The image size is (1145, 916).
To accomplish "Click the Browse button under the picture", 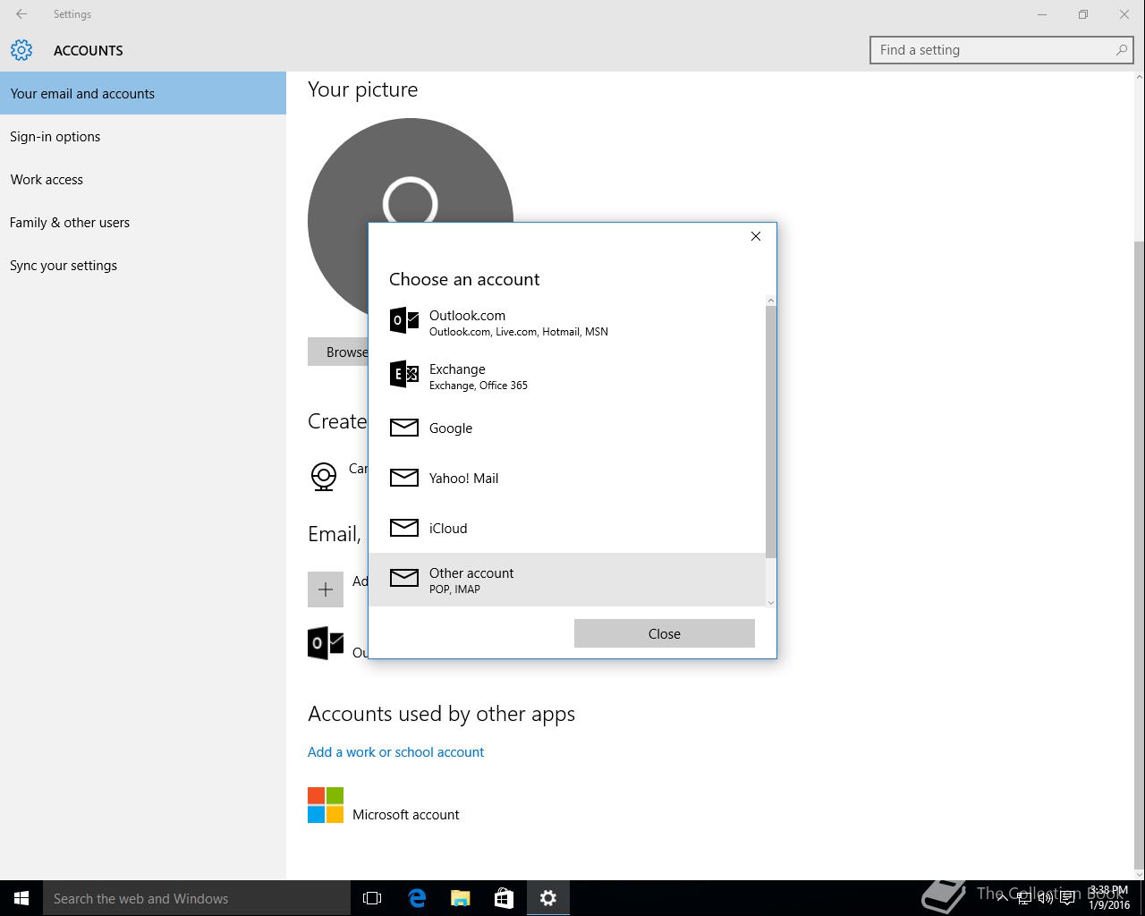I will [x=338, y=352].
